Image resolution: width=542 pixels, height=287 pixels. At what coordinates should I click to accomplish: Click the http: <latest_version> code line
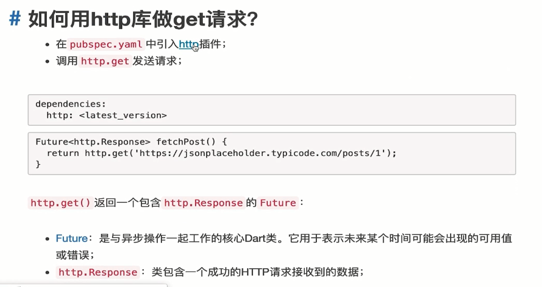click(x=107, y=115)
